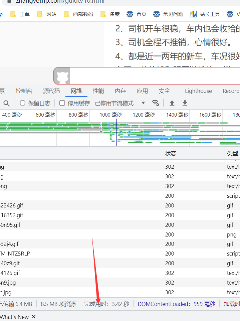Sort requests by the 状态 column header
Screen dimensions: 240x321
click(171, 153)
